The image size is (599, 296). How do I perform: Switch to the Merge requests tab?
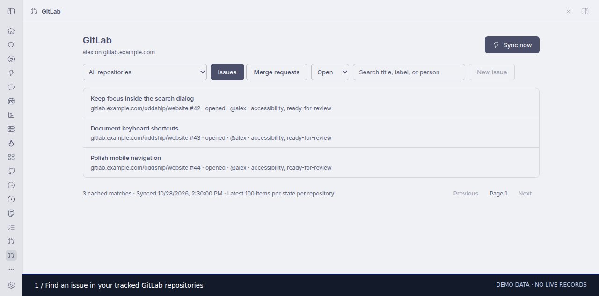[x=277, y=72]
